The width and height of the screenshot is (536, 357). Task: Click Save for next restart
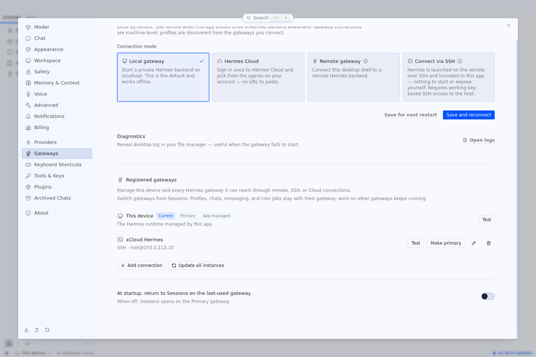[x=410, y=115]
